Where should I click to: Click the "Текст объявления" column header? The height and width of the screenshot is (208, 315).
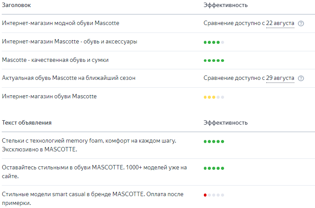point(27,123)
